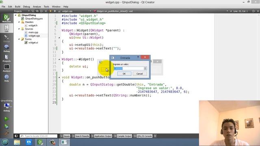260x146 pixels.
Task: Click the Entrada dialog's title bar icon
Action: click(x=113, y=58)
